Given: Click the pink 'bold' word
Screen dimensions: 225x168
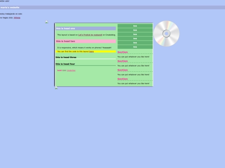Looking at the screenshot, I should coord(60,71).
